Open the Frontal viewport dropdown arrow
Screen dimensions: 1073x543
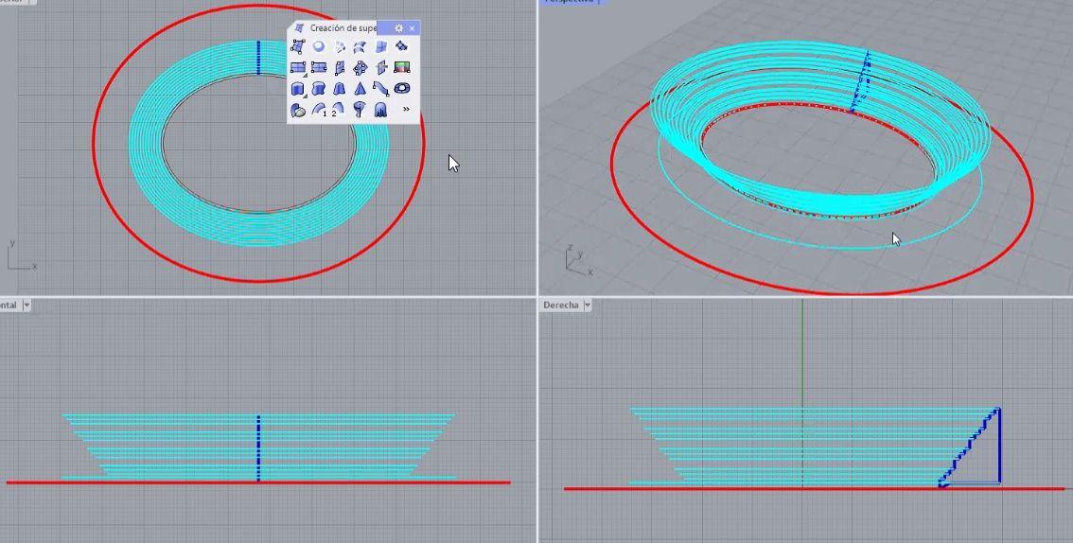pyautogui.click(x=26, y=306)
